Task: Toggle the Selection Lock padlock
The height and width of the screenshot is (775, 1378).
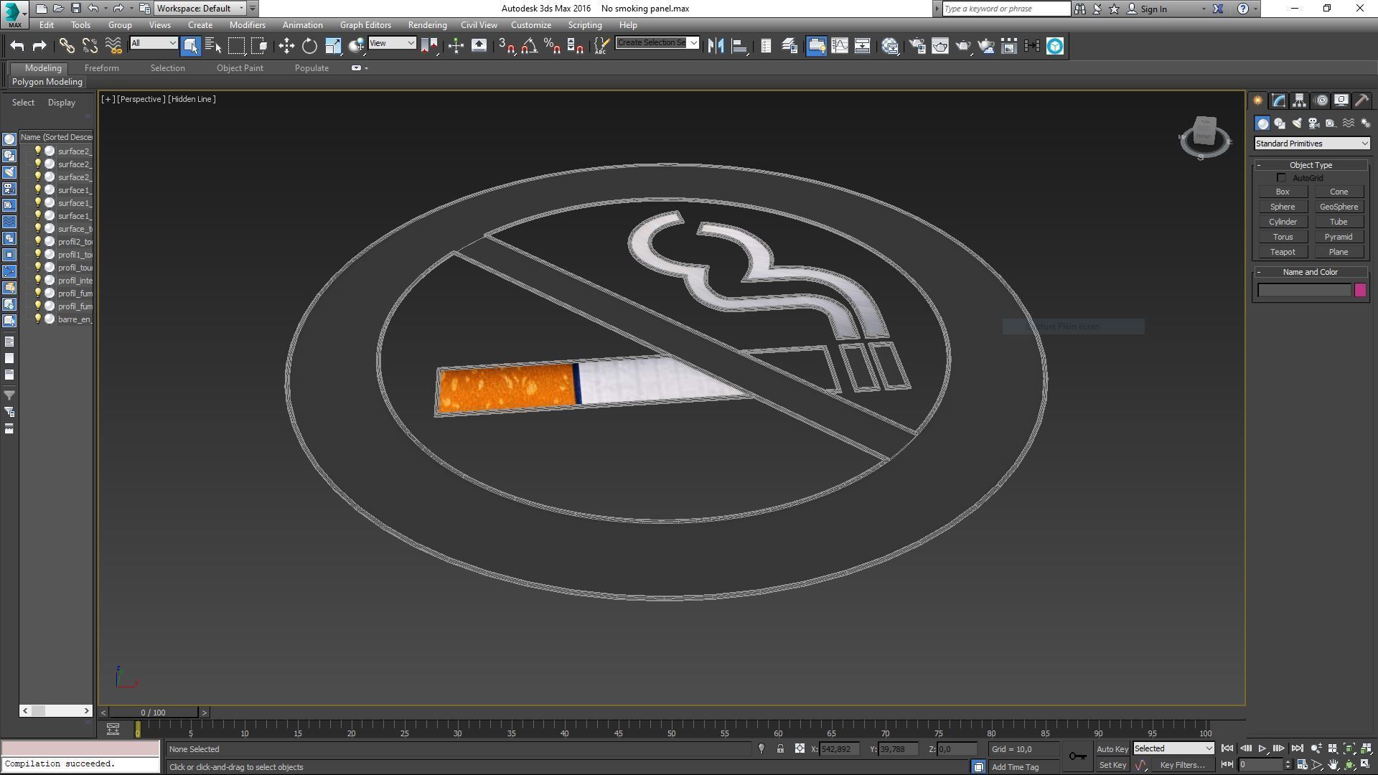Action: click(780, 748)
